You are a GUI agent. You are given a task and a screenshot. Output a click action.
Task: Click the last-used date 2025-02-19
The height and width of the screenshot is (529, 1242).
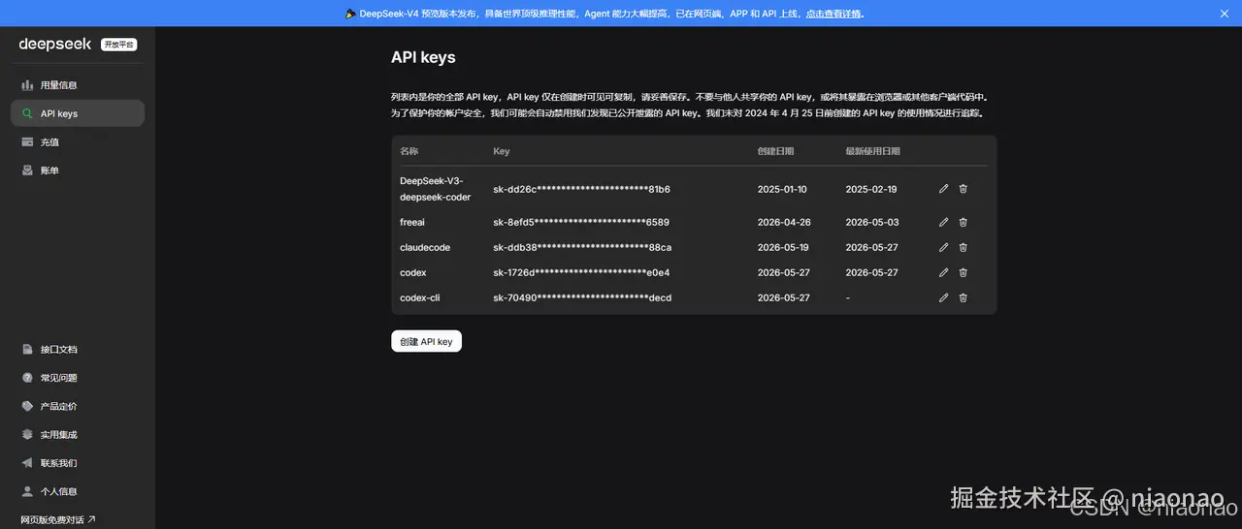(871, 189)
